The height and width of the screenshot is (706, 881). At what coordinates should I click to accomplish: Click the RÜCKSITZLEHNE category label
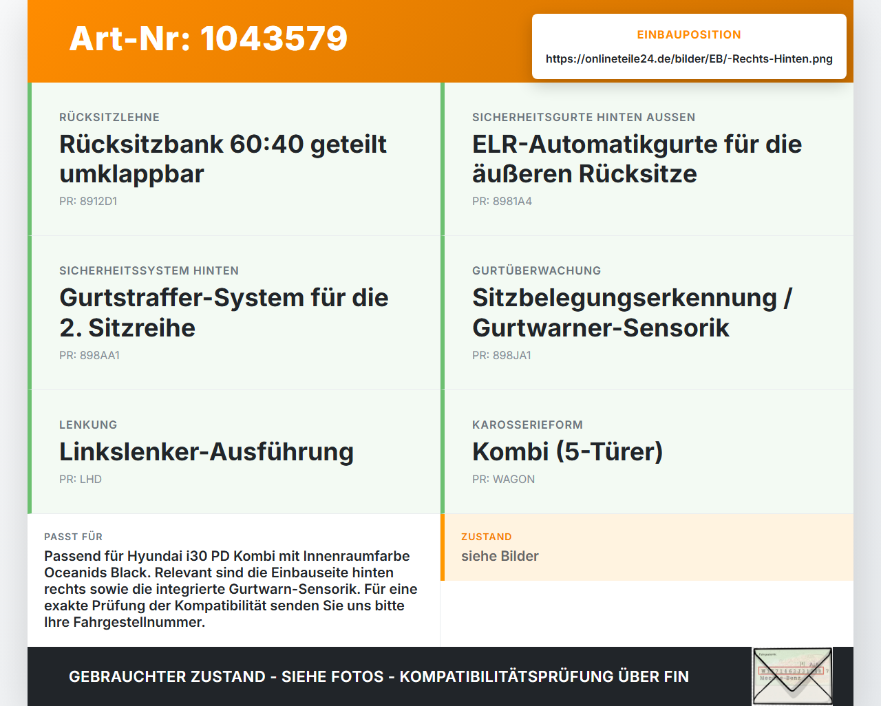pyautogui.click(x=109, y=117)
